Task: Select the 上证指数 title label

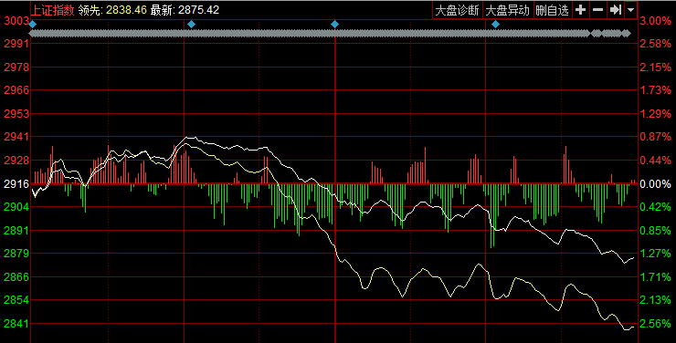Action: pyautogui.click(x=53, y=10)
